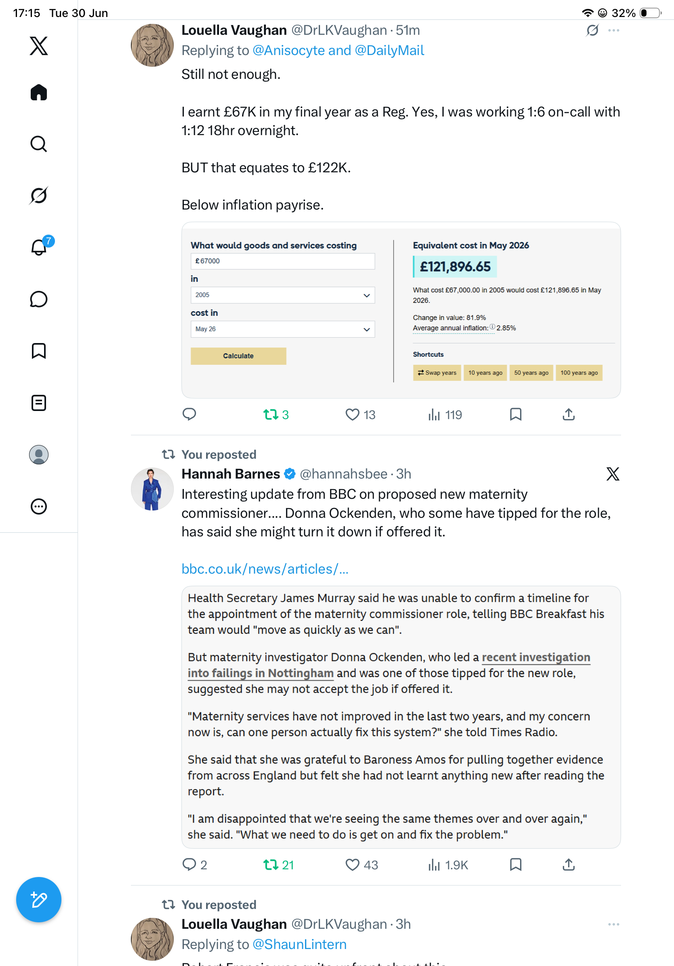Open the profile avatar item in sidebar

point(39,454)
